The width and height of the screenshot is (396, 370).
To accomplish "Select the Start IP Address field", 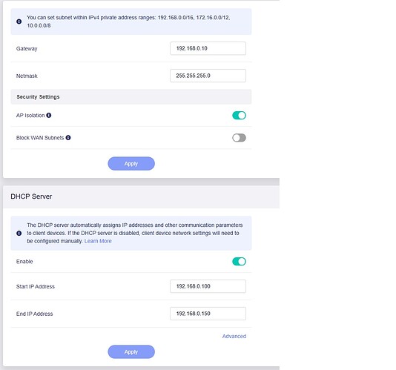I will pyautogui.click(x=208, y=286).
